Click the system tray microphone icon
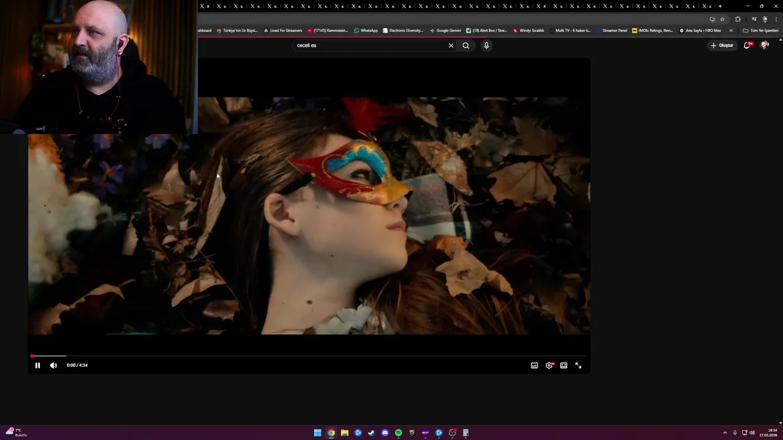 point(735,433)
